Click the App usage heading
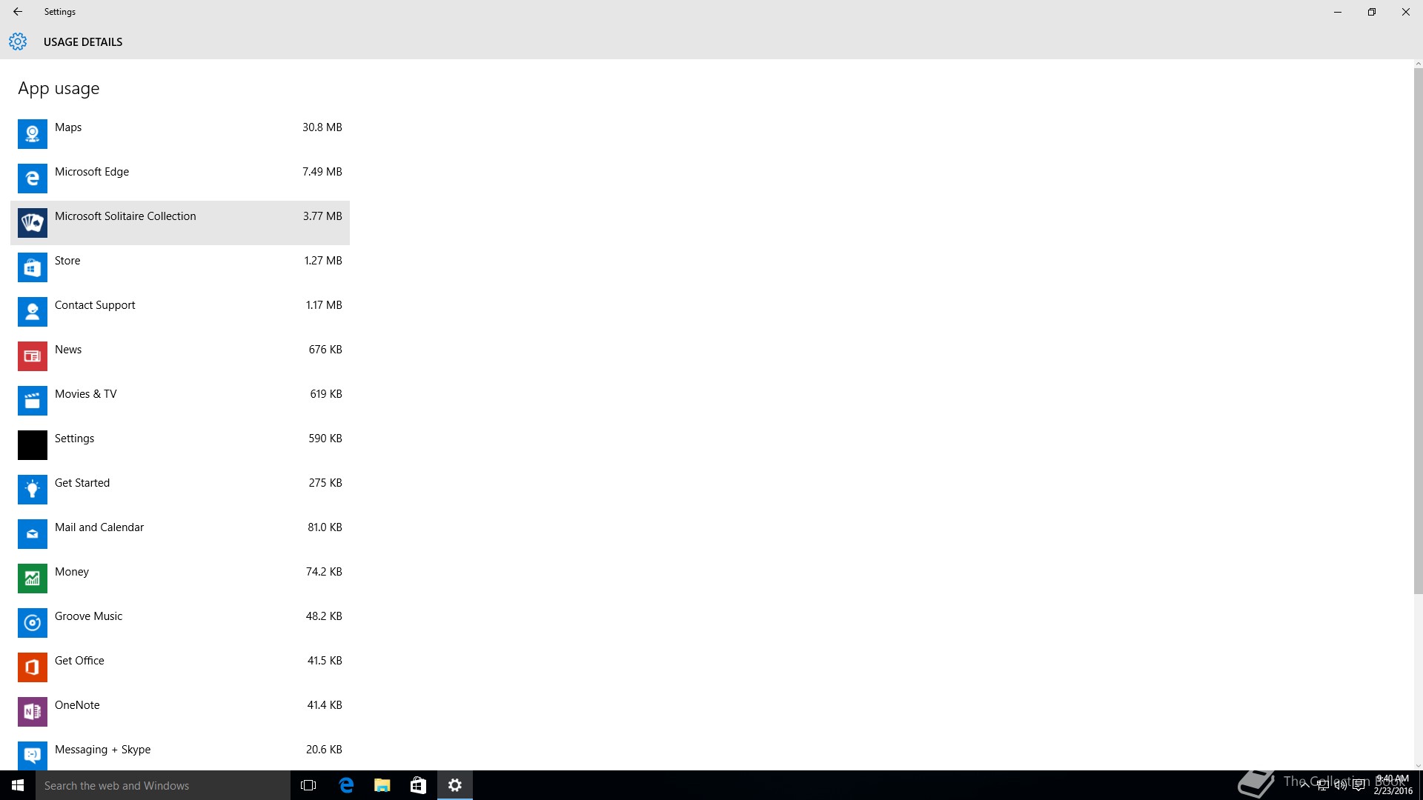This screenshot has width=1423, height=800. [x=59, y=89]
